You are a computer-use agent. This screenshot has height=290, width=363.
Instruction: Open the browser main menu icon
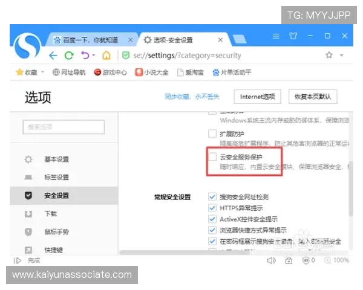click(x=276, y=36)
